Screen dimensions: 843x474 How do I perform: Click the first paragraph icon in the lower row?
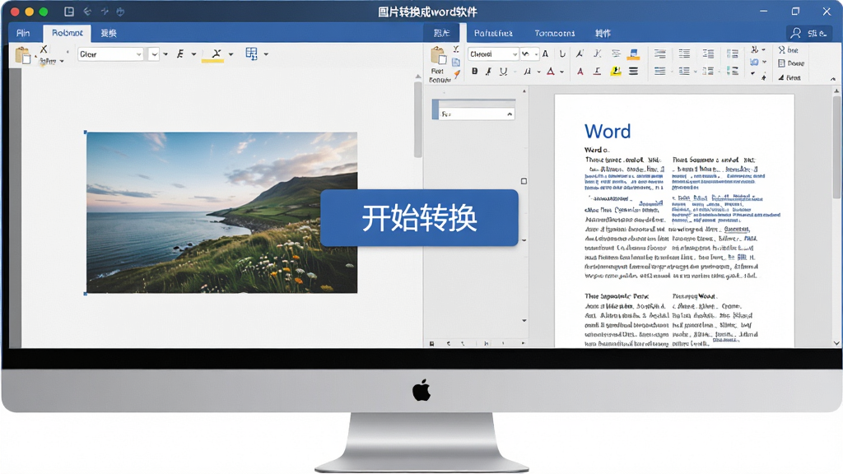659,71
